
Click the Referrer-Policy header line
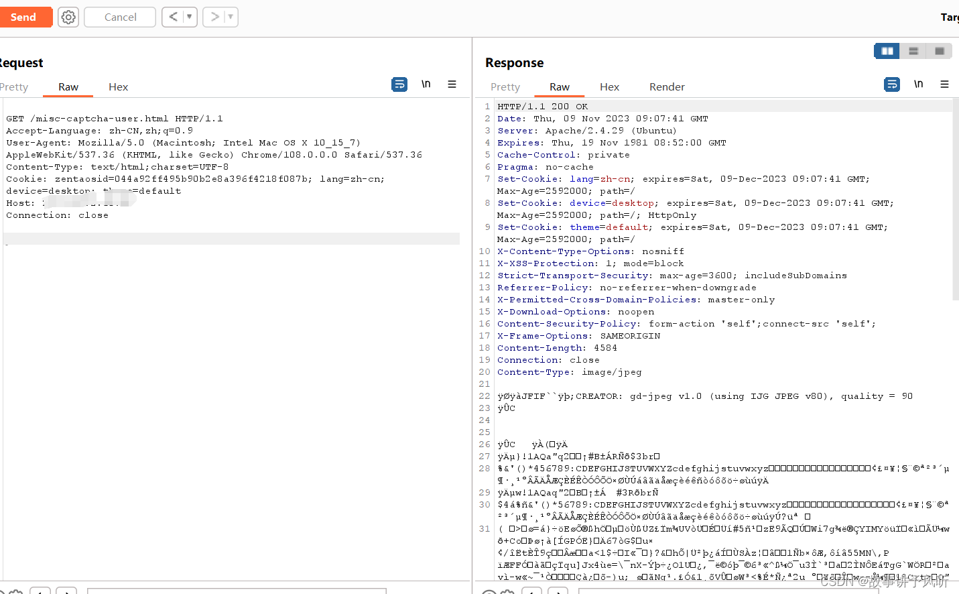tap(627, 288)
